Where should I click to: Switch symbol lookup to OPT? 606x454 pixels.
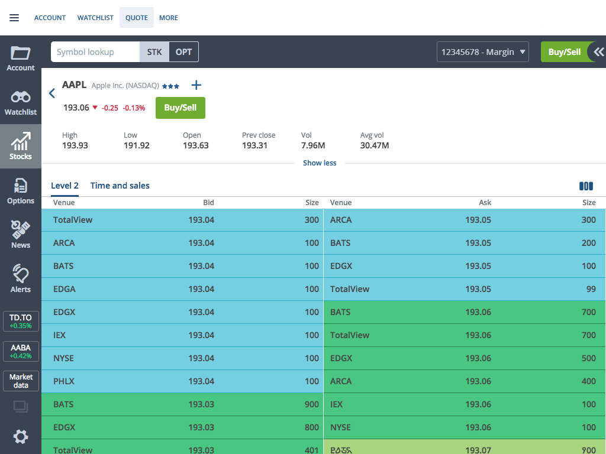183,52
